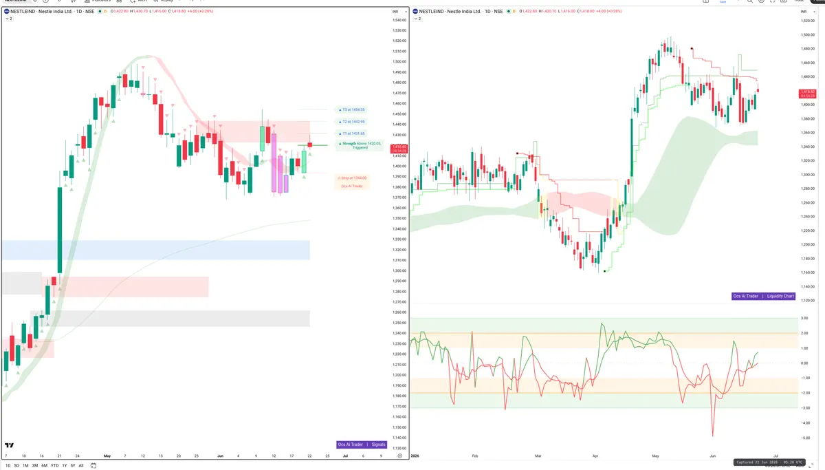Image resolution: width=825 pixels, height=470 pixels.
Task: Click the -2.00 oscillator scale value
Action: coord(804,393)
